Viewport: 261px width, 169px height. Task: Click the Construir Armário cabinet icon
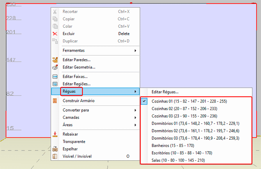[x=55, y=101]
